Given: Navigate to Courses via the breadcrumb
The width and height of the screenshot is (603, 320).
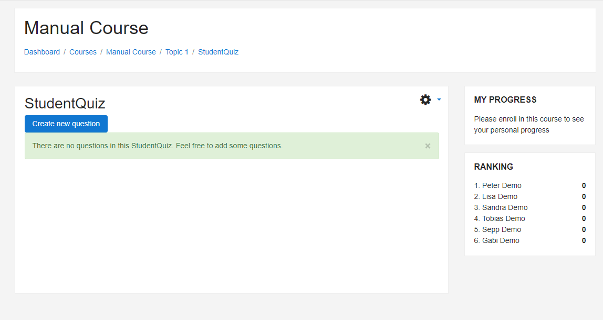Looking at the screenshot, I should (x=82, y=52).
